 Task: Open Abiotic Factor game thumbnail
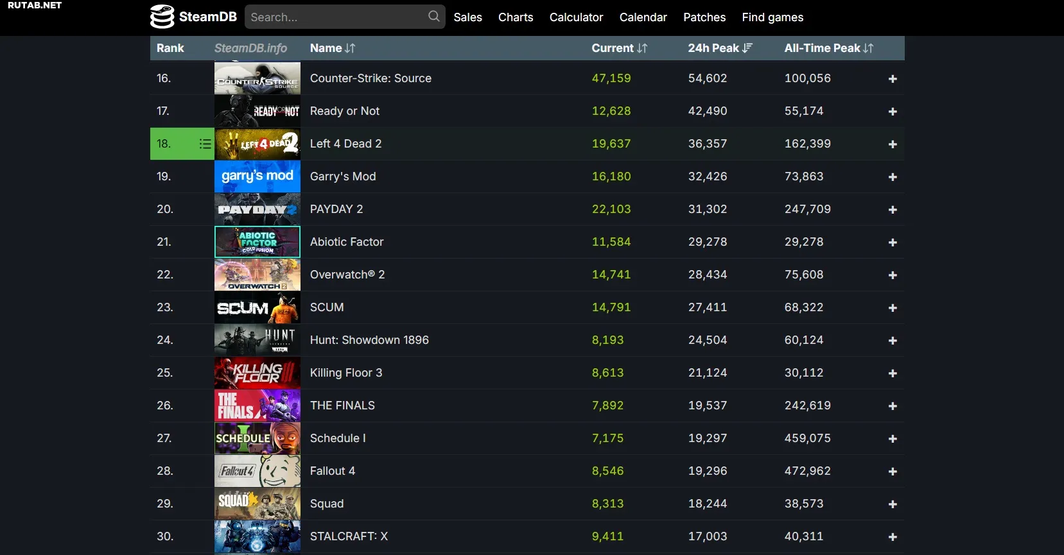click(257, 242)
